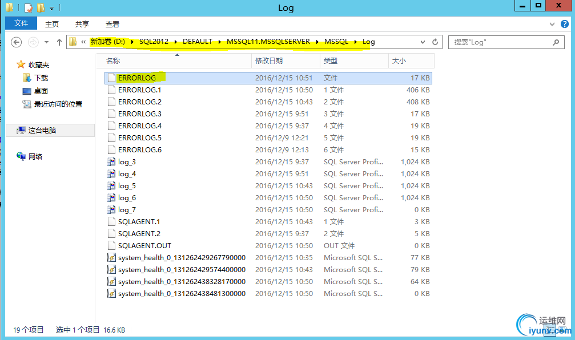Select system_health_0_131262438481300000 file icon
Viewport: 575px width, 340px height.
click(111, 293)
